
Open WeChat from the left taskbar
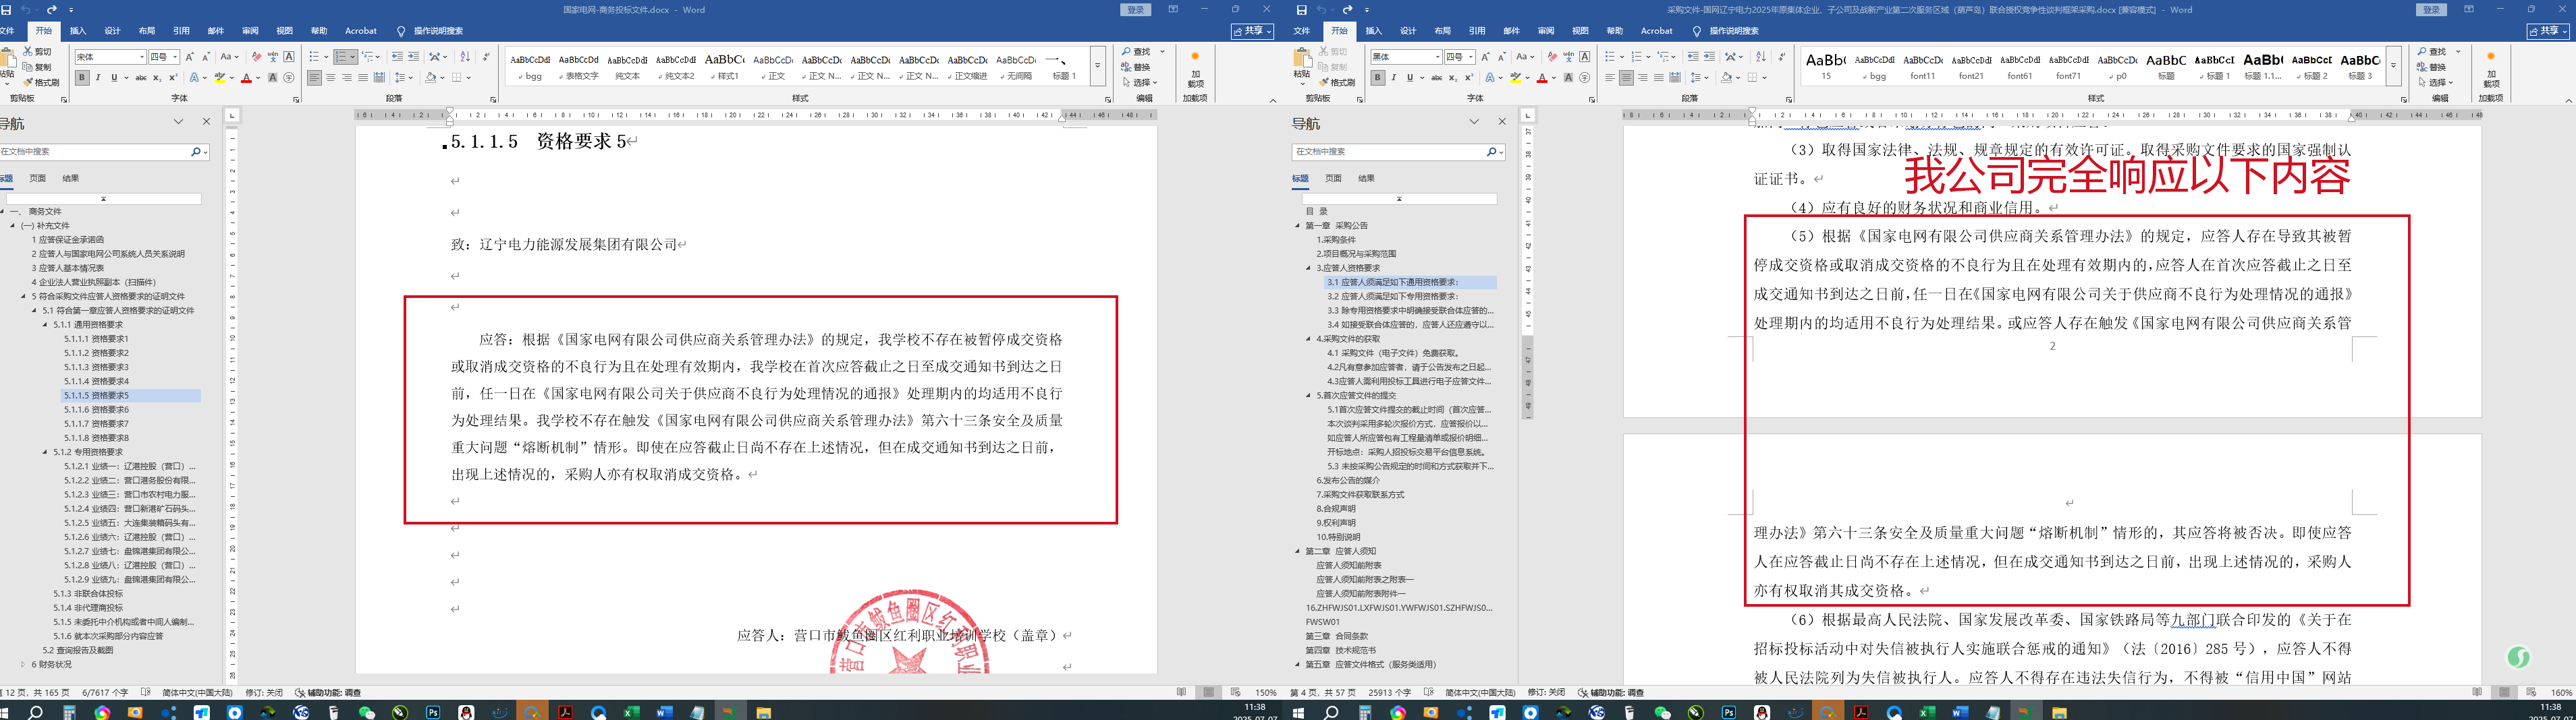(367, 712)
